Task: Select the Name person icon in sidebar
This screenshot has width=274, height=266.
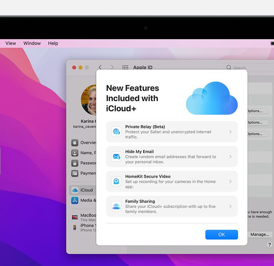Action: (75, 153)
